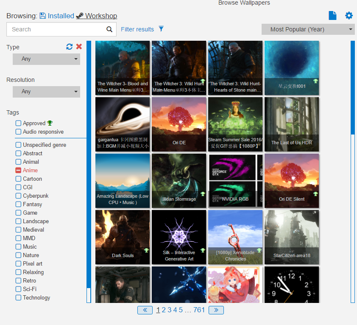The image size is (357, 325).
Task: Click the filter funnel icon
Action: click(161, 29)
